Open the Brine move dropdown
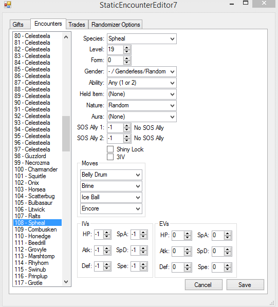Screen dimensions: 278x307 click(x=111, y=186)
